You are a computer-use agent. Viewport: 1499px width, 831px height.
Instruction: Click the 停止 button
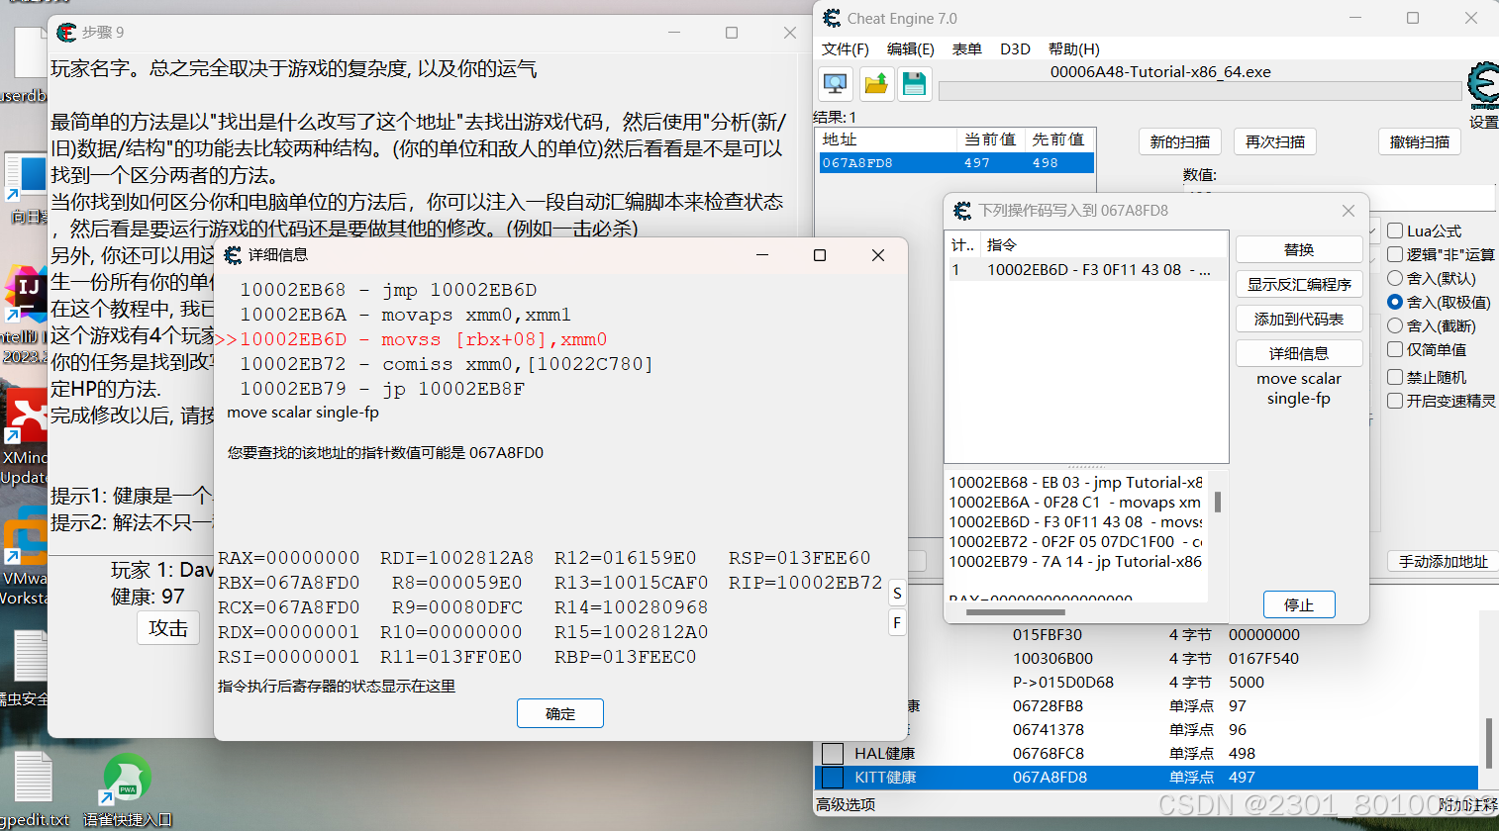pos(1299,604)
